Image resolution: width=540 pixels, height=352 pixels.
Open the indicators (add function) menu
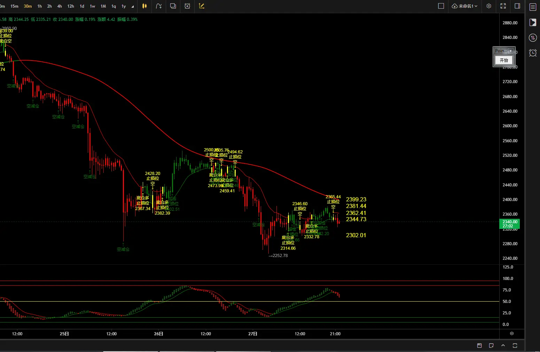159,6
